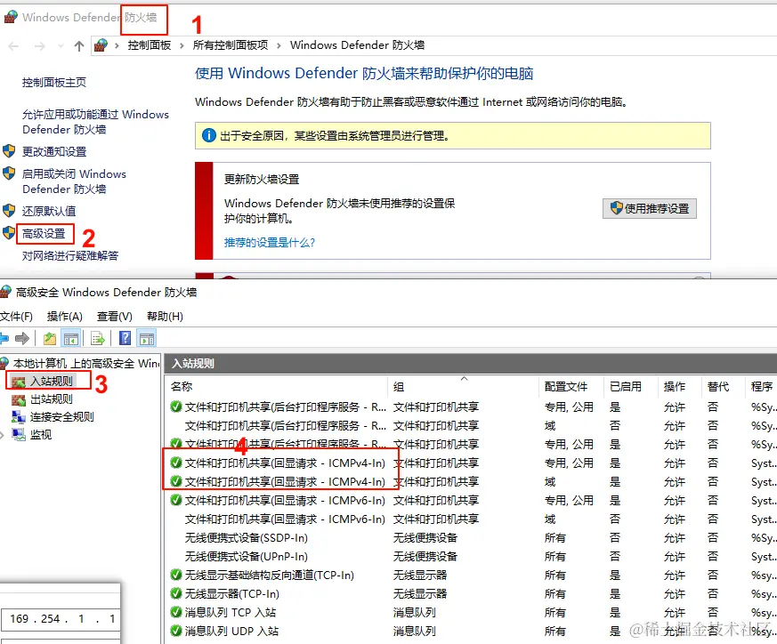Open the recent locations dropdown arrow
The height and width of the screenshot is (644, 777).
point(61,46)
